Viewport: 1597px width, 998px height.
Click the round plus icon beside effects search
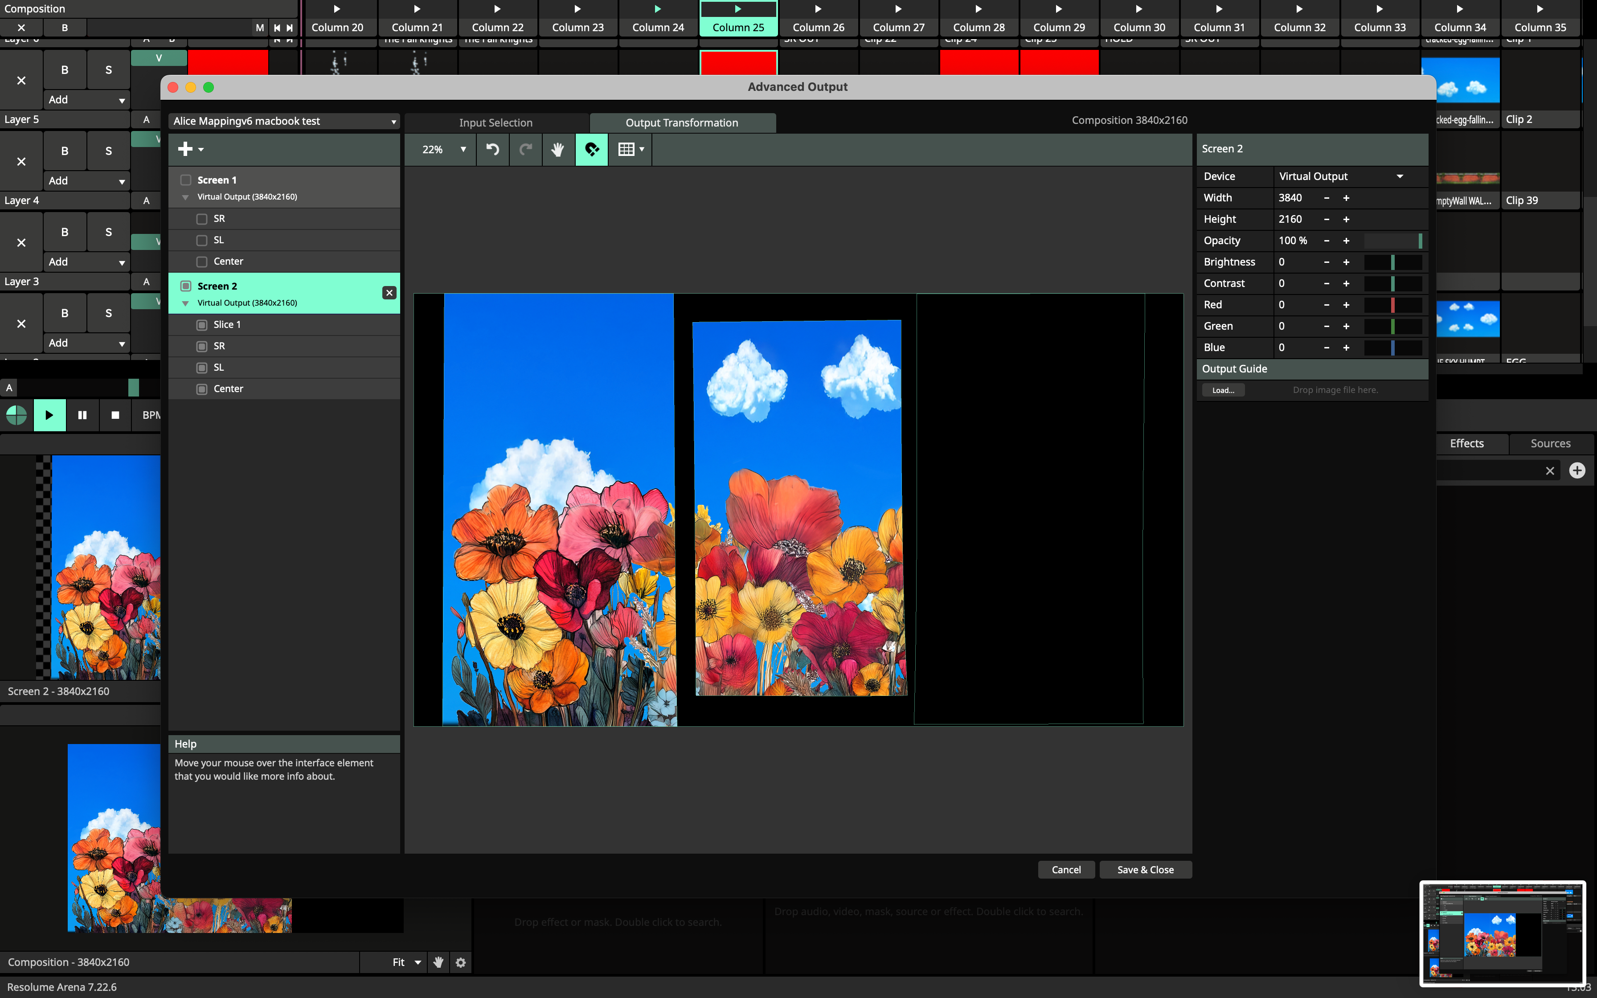tap(1577, 470)
